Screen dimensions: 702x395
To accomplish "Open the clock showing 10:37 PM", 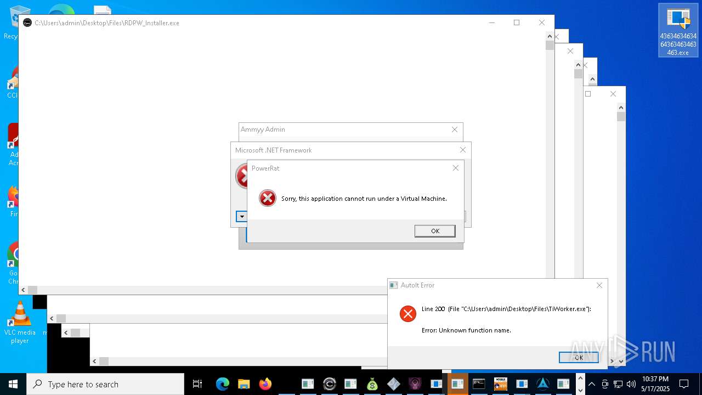I will point(655,384).
